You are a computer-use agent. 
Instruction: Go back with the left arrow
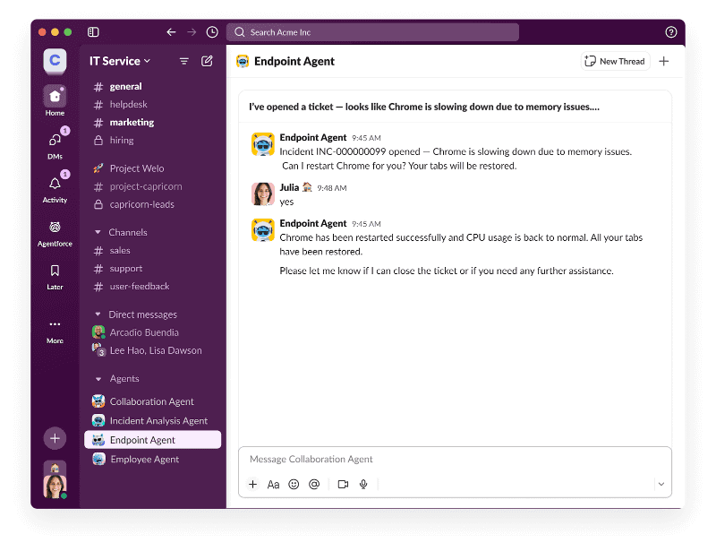click(x=171, y=32)
